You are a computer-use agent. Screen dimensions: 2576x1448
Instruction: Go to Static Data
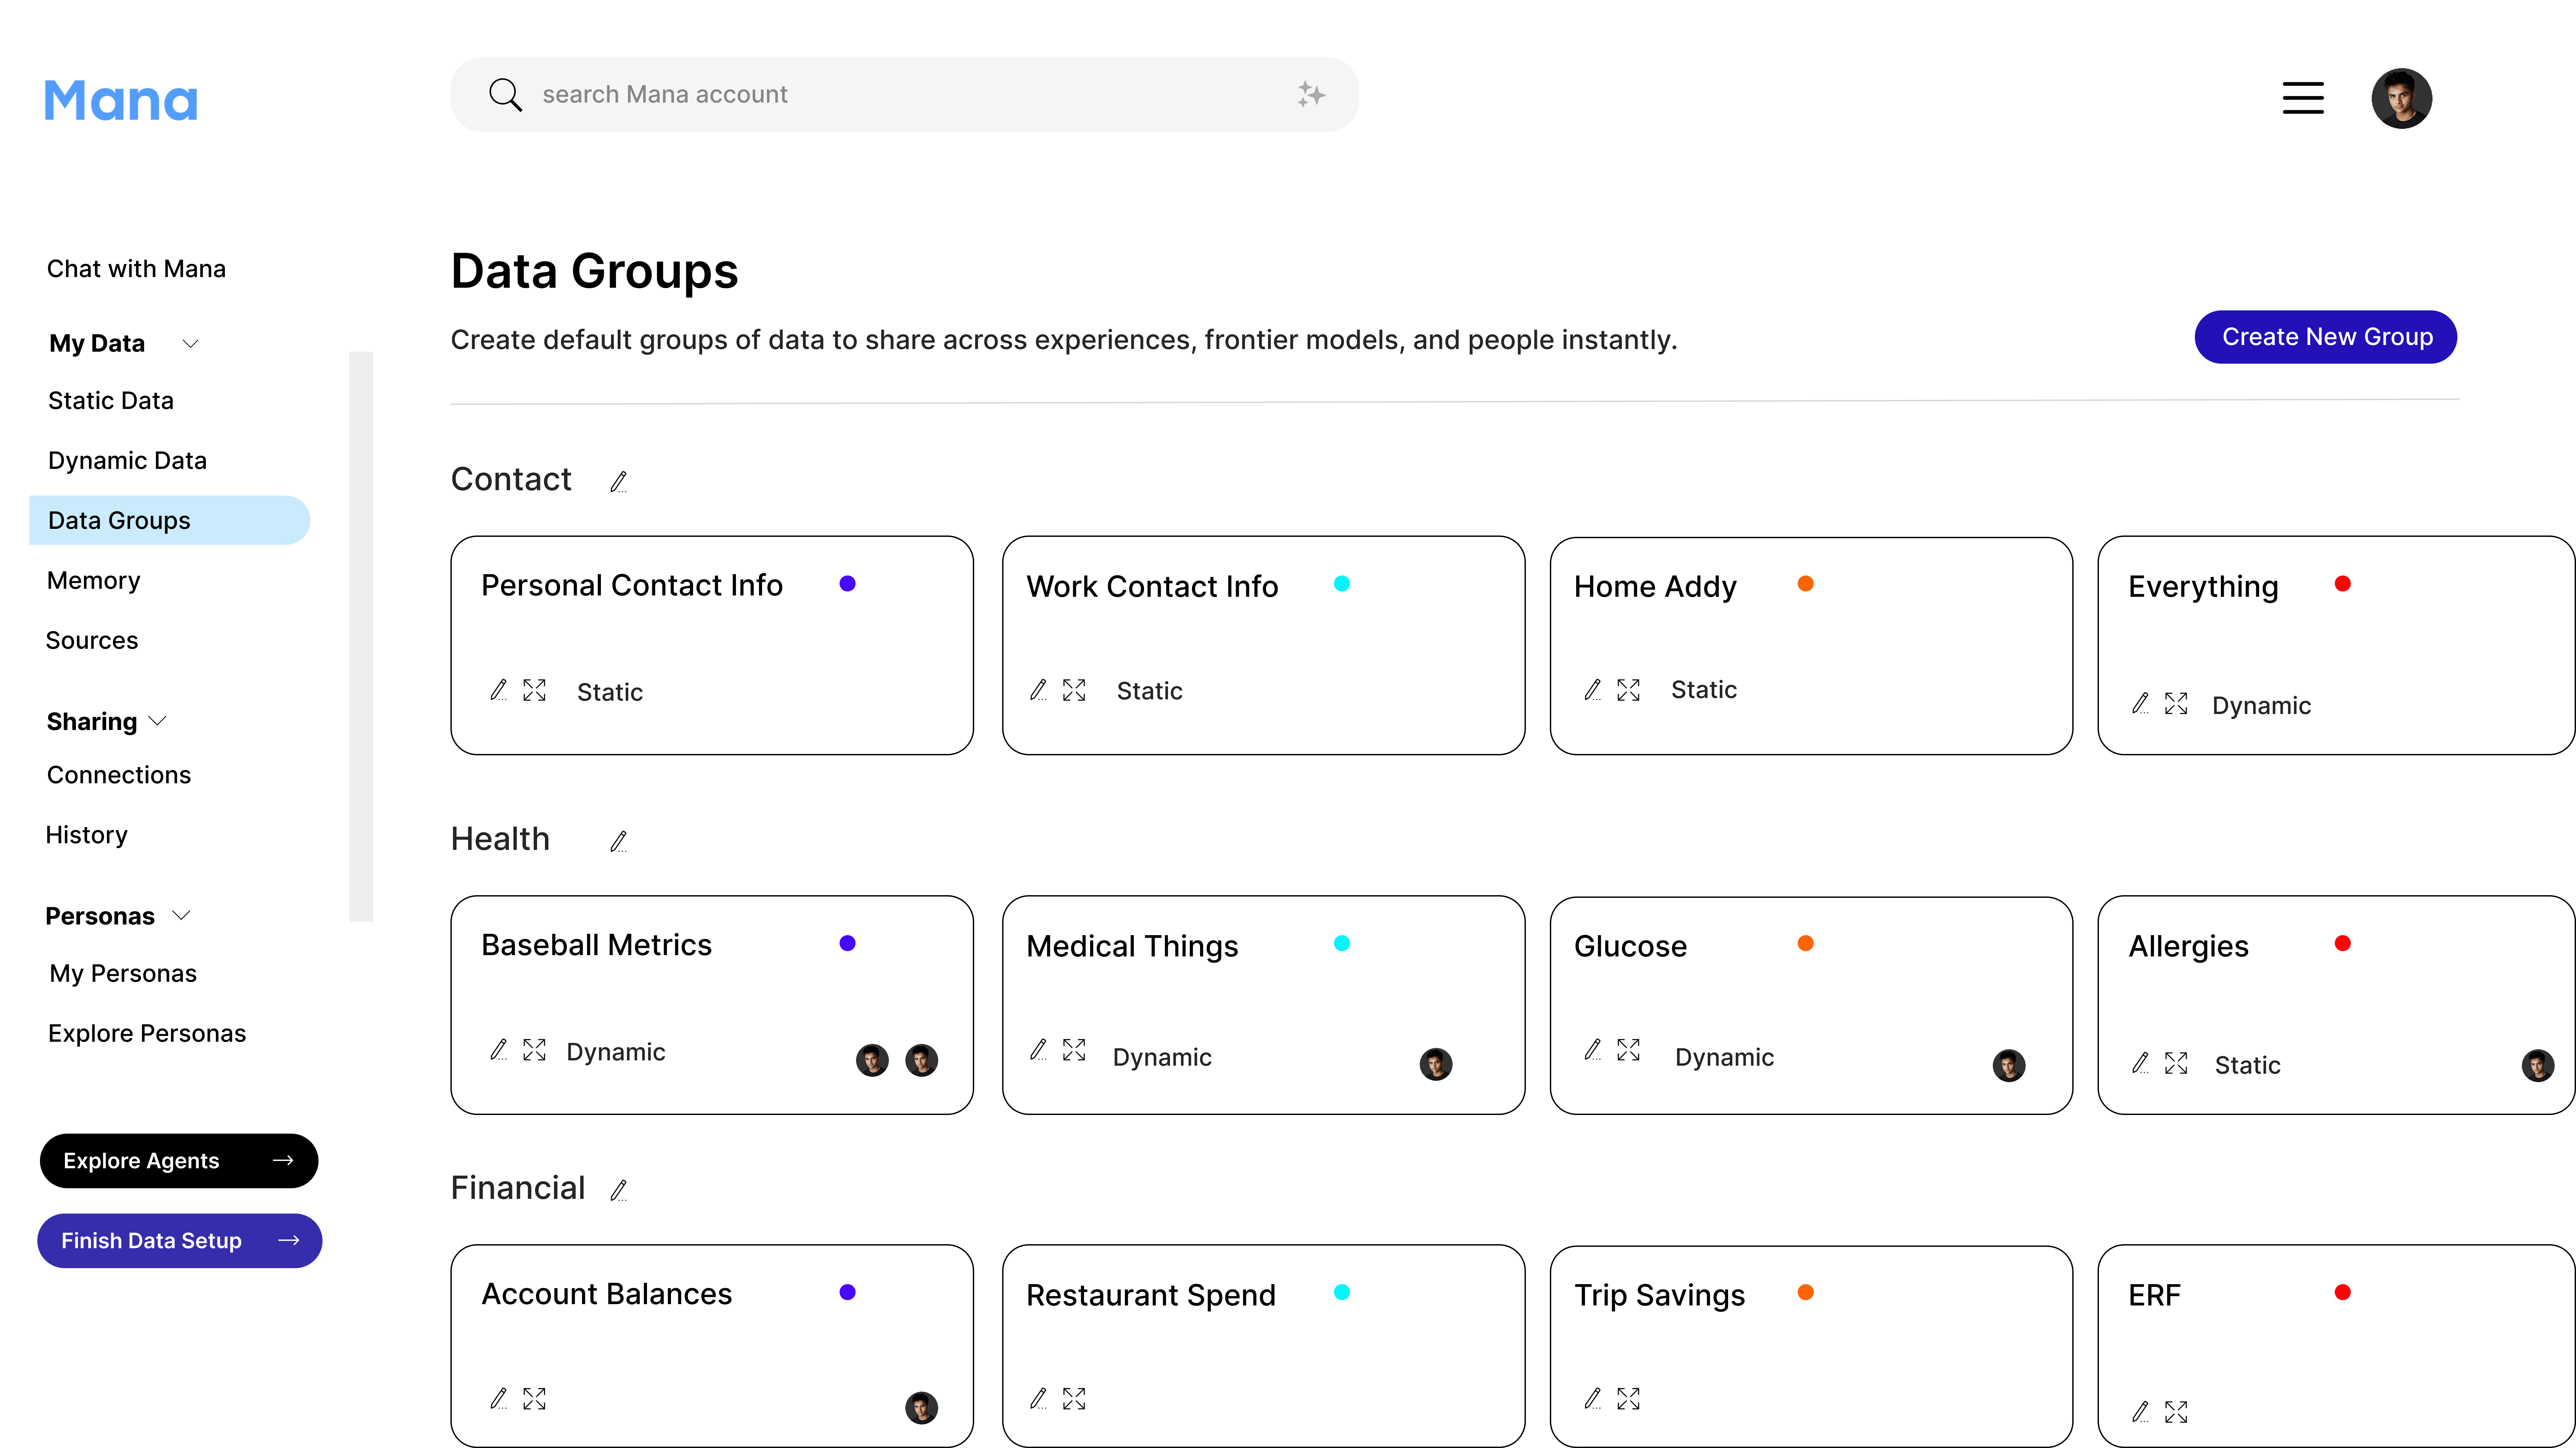pyautogui.click(x=111, y=401)
